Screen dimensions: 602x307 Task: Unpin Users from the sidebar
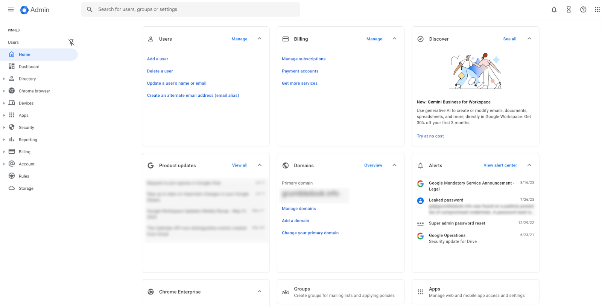71,43
